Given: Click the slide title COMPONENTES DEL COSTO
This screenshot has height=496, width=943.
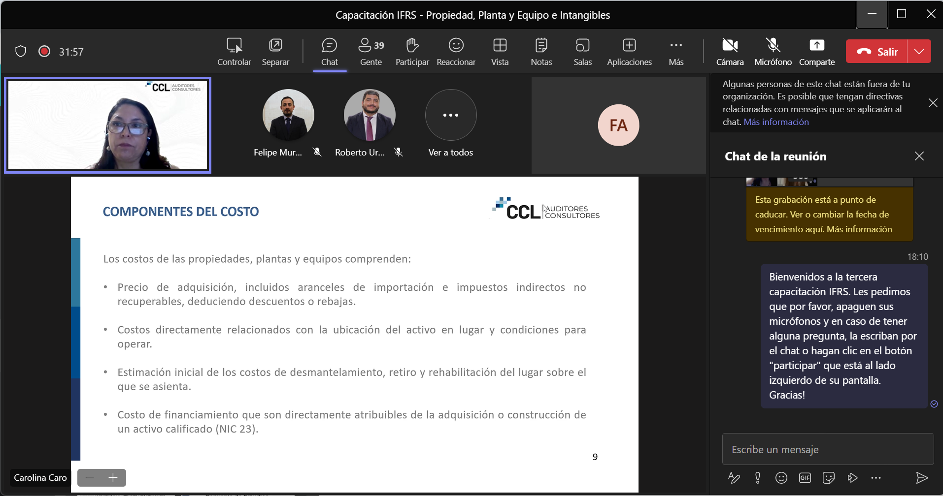Looking at the screenshot, I should point(181,212).
